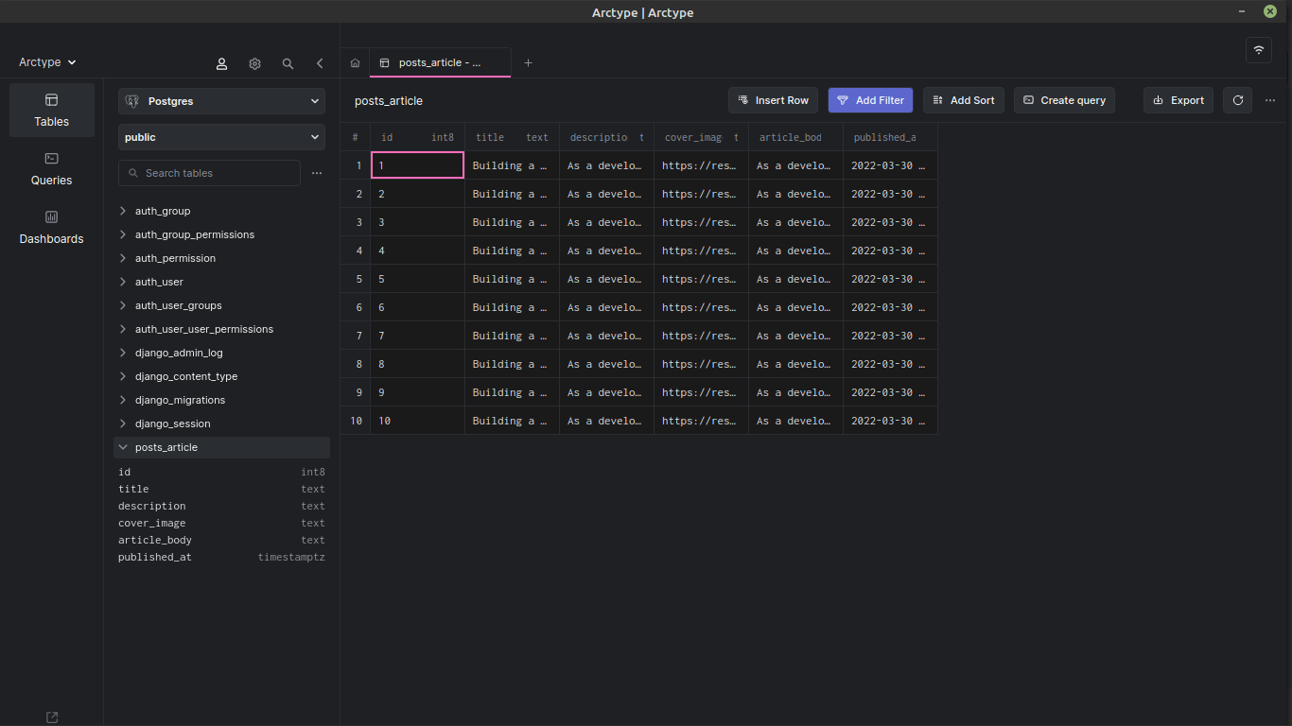Click the Insert Row button
The height and width of the screenshot is (726, 1292).
point(773,100)
